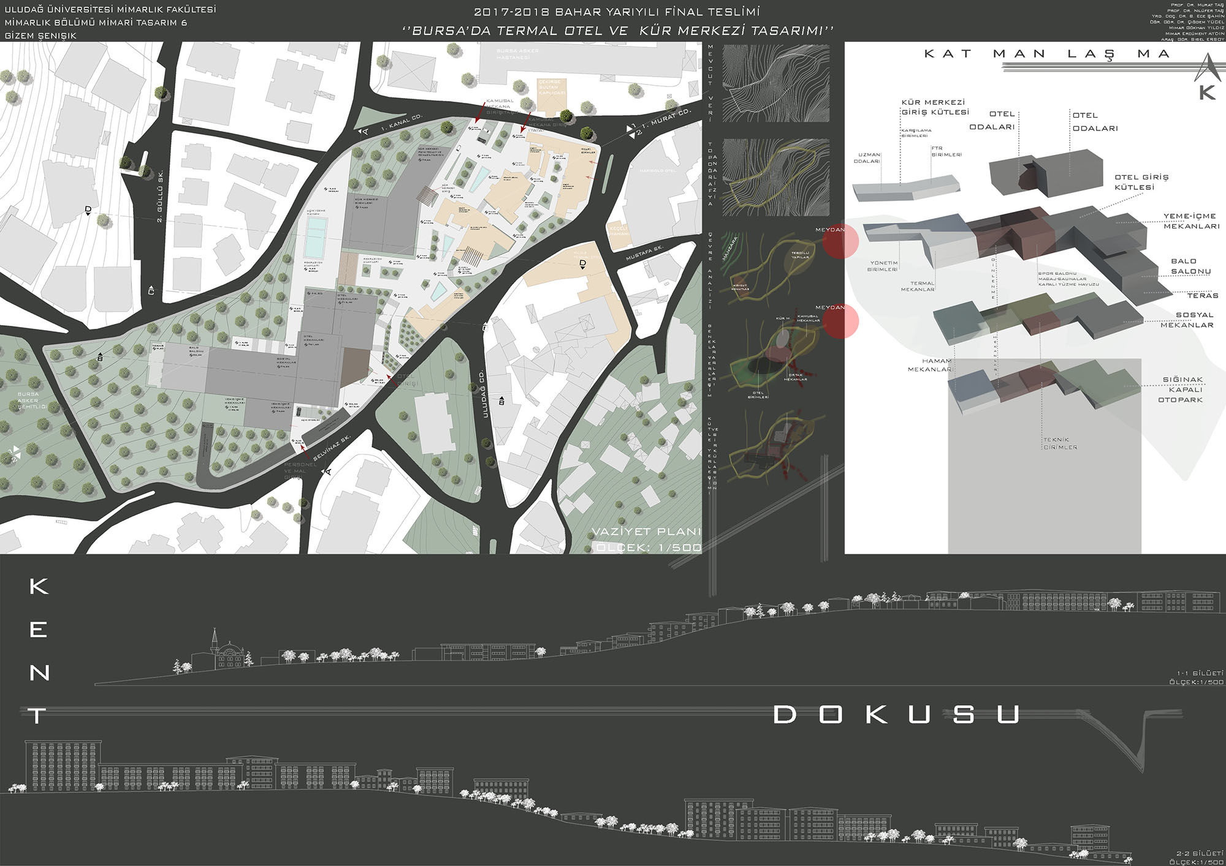Click the 'ORTAK MEKANLAR' label
The image size is (1226, 866).
[796, 377]
